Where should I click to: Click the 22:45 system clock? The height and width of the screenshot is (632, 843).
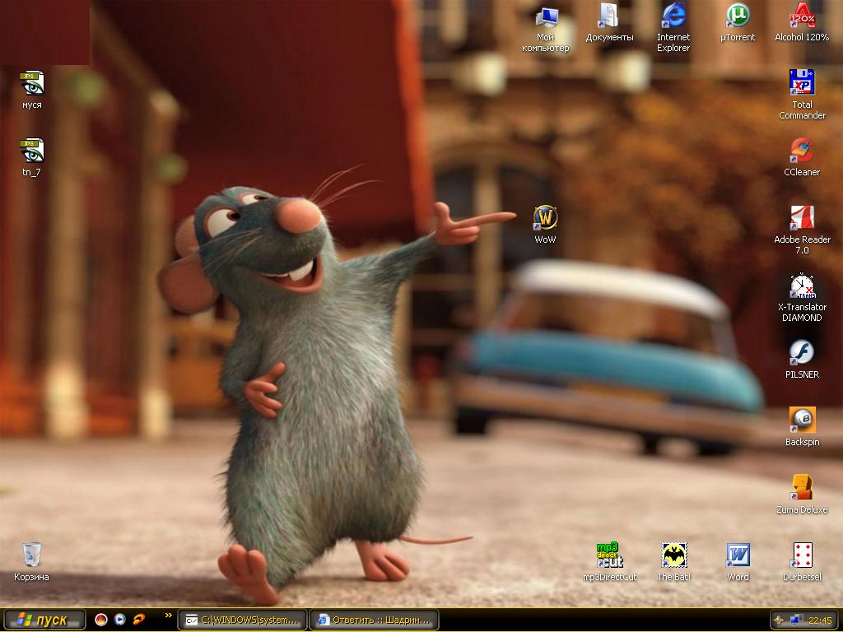coord(821,620)
